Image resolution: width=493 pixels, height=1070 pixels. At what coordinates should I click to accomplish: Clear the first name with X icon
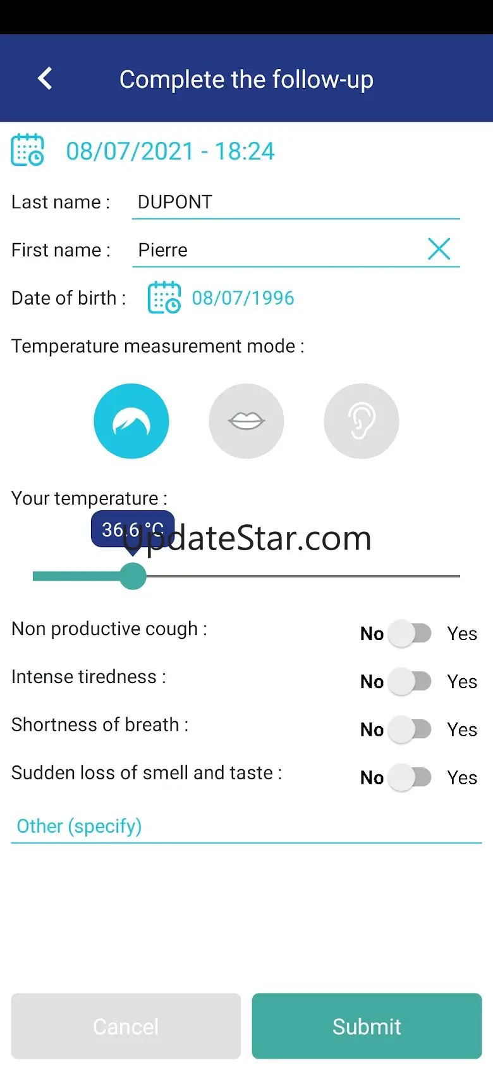click(x=439, y=249)
